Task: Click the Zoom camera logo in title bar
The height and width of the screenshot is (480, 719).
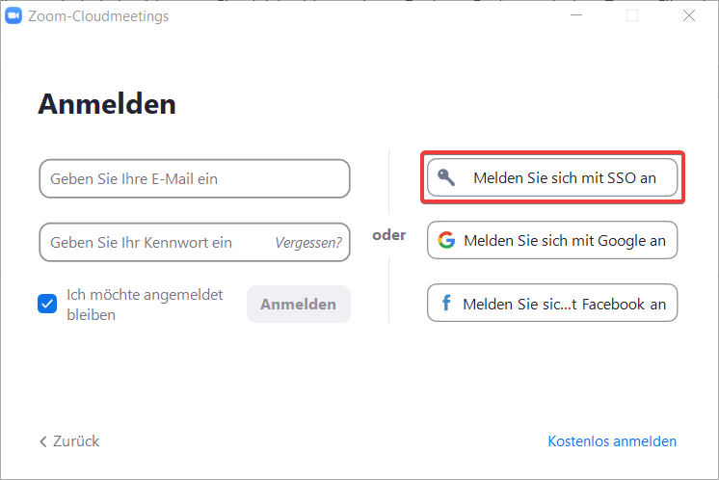Action: click(x=13, y=15)
